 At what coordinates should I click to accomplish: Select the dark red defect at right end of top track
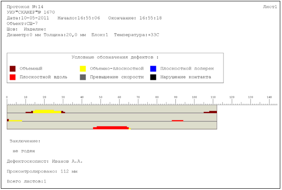pyautogui.click(x=212, y=112)
